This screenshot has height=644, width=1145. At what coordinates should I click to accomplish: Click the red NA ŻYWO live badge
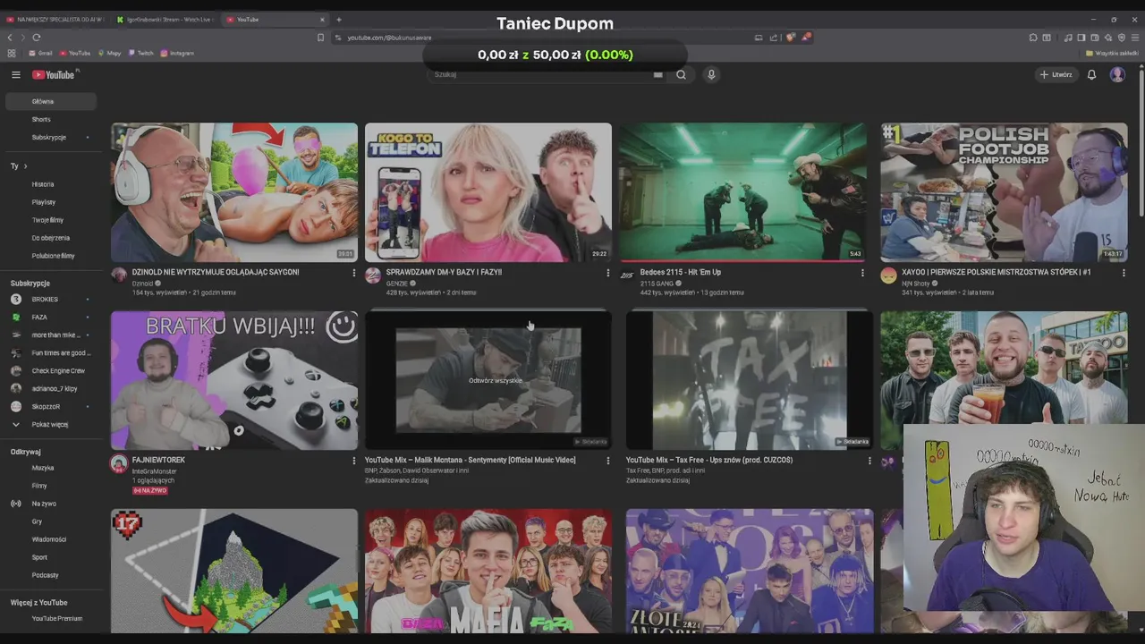point(149,491)
